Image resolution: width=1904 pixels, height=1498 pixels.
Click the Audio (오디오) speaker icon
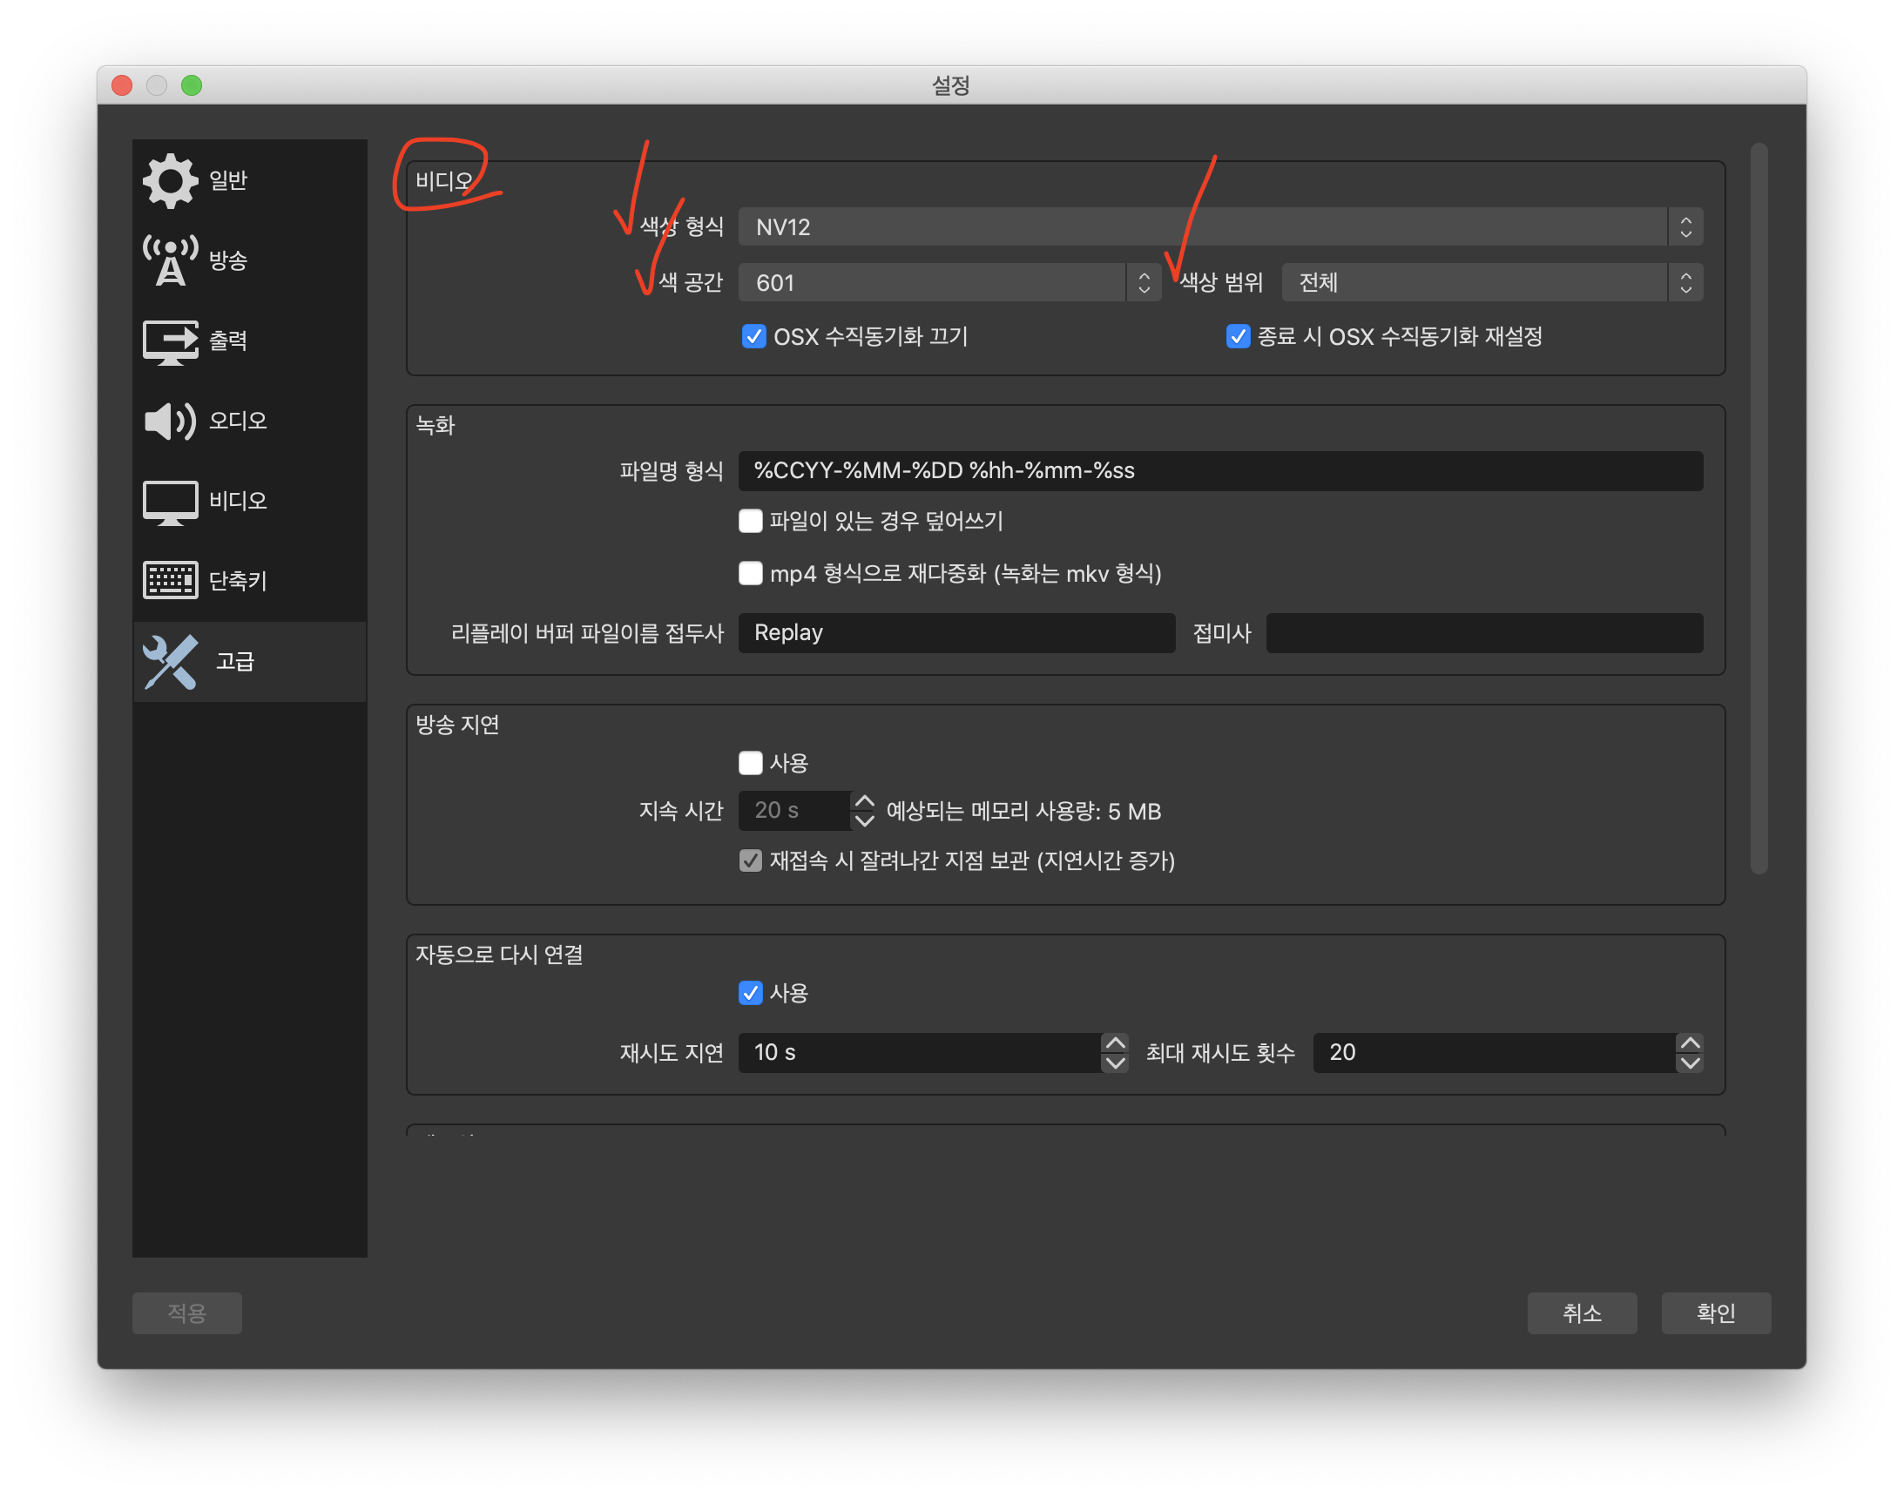[170, 421]
